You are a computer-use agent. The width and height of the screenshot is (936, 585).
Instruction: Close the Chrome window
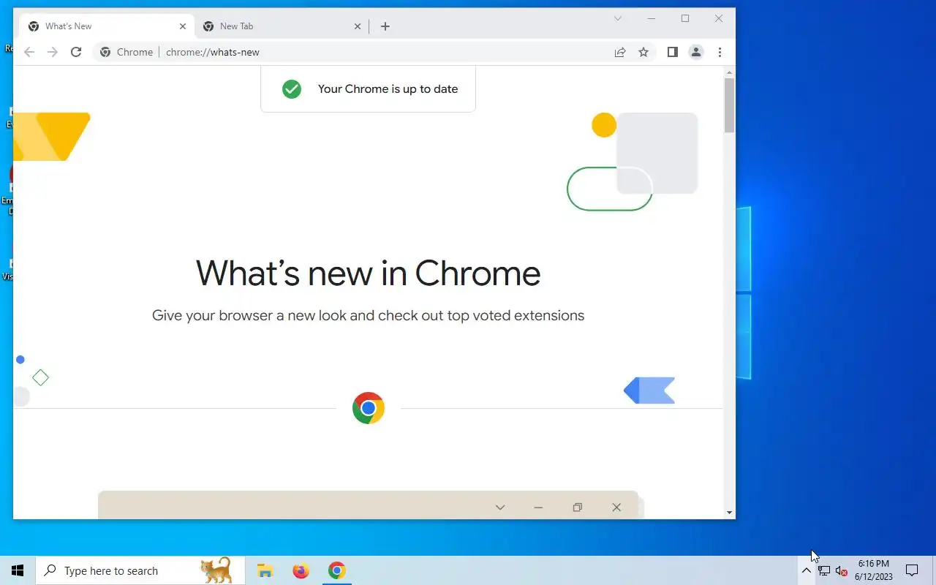719,18
